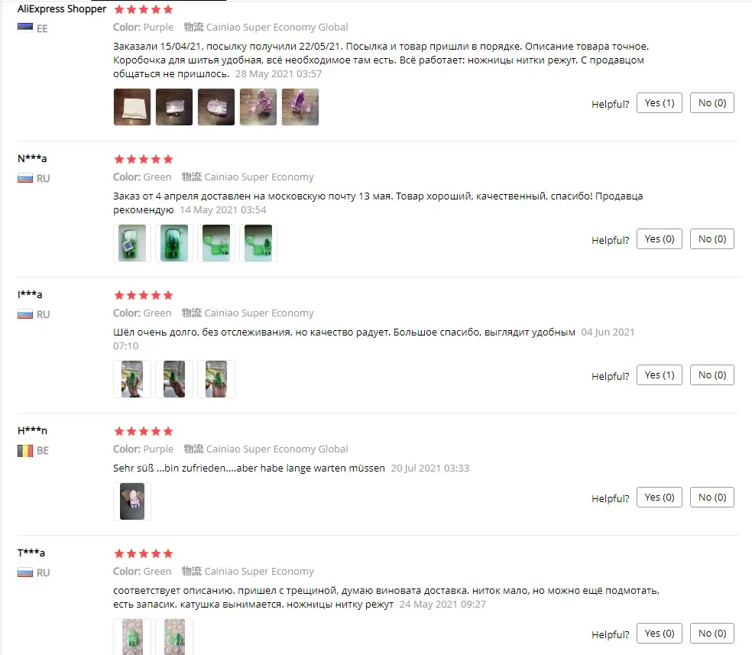Viewport: 752px width, 655px height.
Task: Click Yes (0) on H***n's review
Action: (x=659, y=498)
